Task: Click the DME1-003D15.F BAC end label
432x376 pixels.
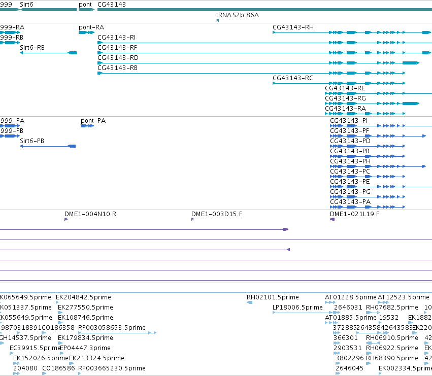Action: 217,214
